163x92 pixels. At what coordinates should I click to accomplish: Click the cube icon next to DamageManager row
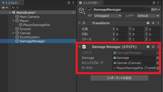pyautogui.click(x=17, y=41)
